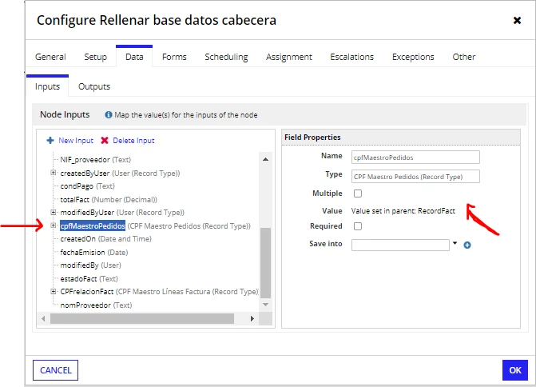Select the totalFact input

coord(109,199)
